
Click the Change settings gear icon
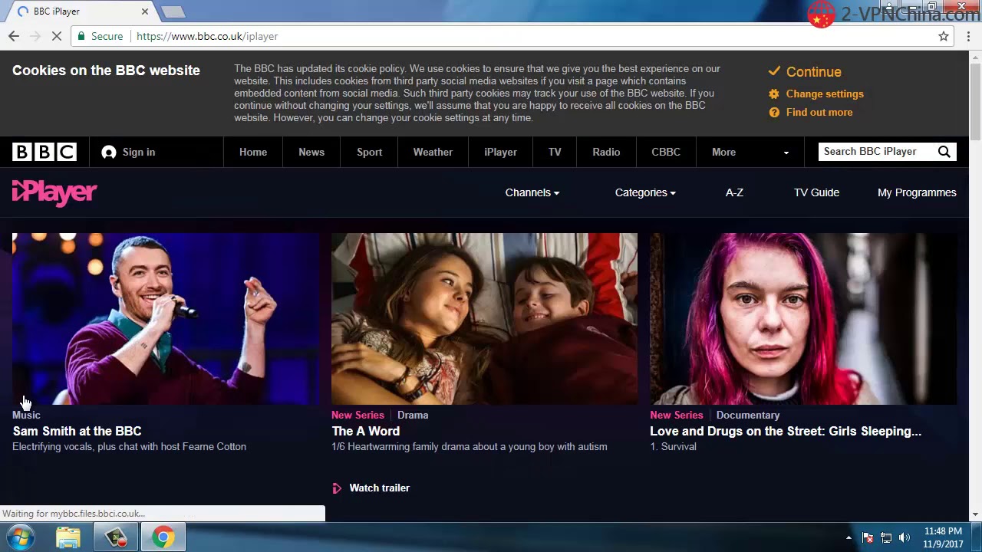(774, 94)
